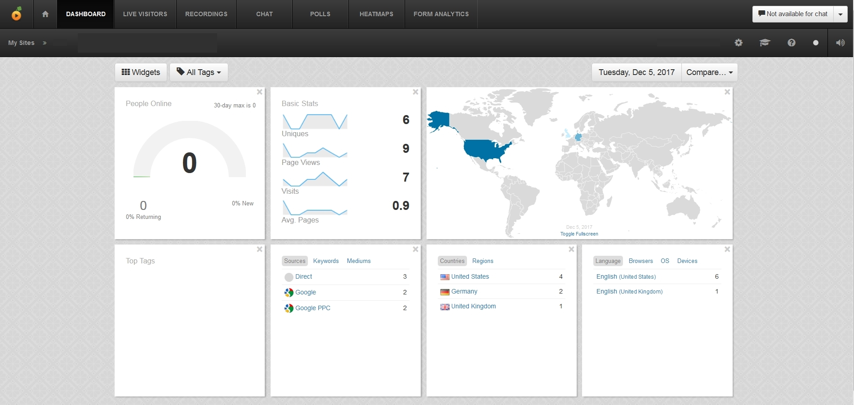Open the Heatmaps tab

pyautogui.click(x=376, y=14)
